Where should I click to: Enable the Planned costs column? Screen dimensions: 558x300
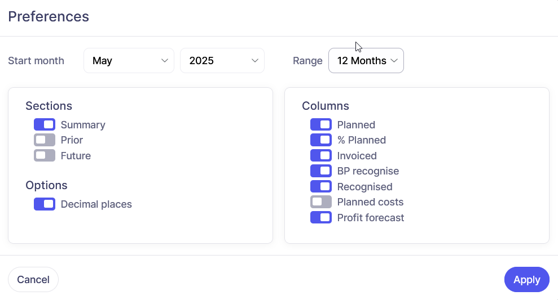coord(321,202)
